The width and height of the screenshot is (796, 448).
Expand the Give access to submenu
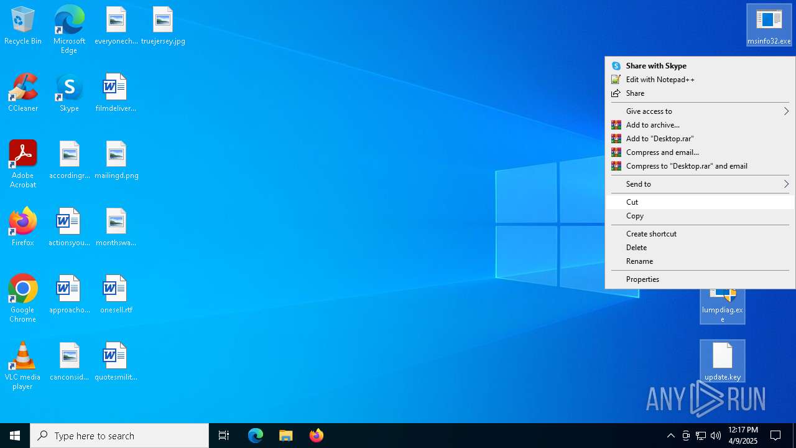tap(700, 111)
